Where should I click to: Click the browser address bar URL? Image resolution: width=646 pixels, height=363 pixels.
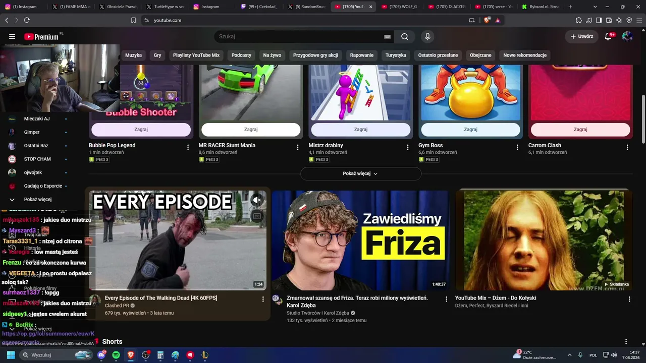pyautogui.click(x=168, y=20)
